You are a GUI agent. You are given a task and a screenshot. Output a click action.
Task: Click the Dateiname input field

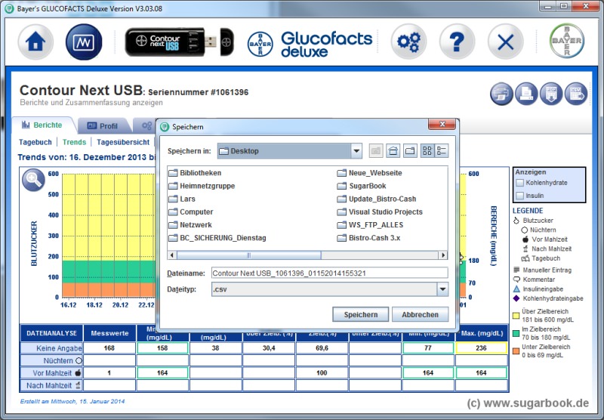[x=329, y=273]
